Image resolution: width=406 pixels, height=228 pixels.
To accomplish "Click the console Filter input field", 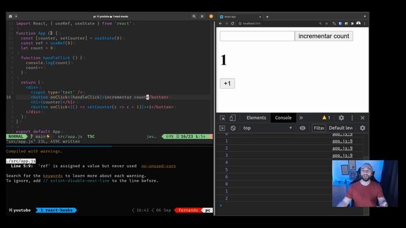I will click(318, 128).
